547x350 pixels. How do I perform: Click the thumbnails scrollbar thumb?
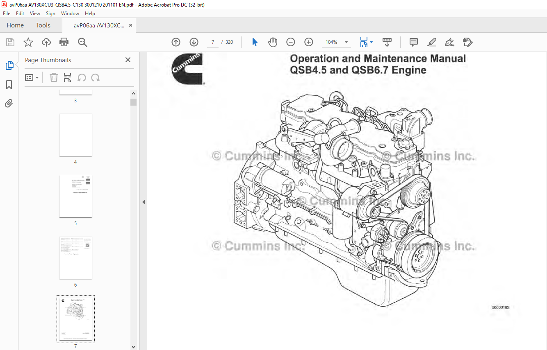point(133,102)
